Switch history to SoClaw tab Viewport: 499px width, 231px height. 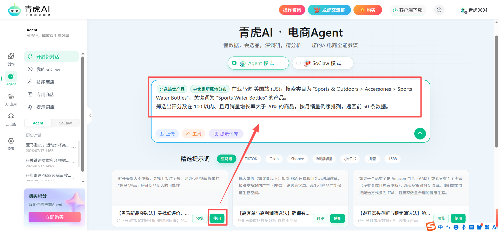click(x=65, y=123)
